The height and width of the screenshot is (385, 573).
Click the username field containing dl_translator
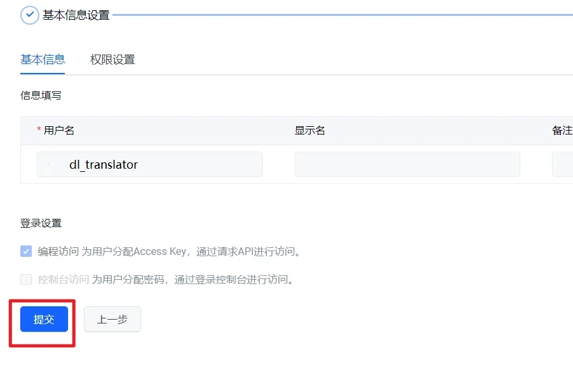click(149, 164)
